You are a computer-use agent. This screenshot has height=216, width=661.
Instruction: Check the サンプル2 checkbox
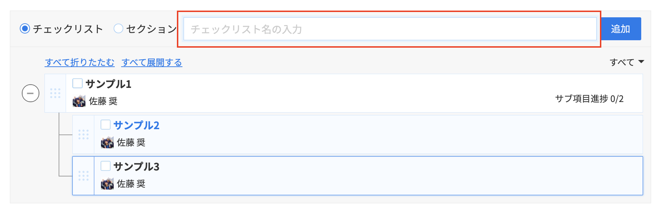[x=106, y=125]
